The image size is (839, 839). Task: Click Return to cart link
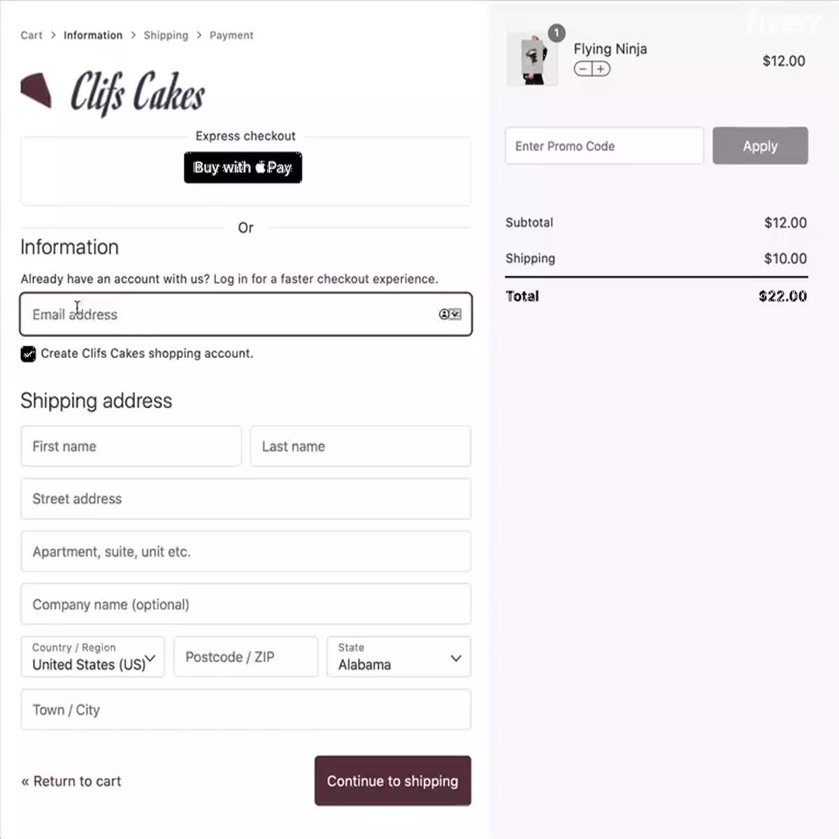[x=71, y=781]
